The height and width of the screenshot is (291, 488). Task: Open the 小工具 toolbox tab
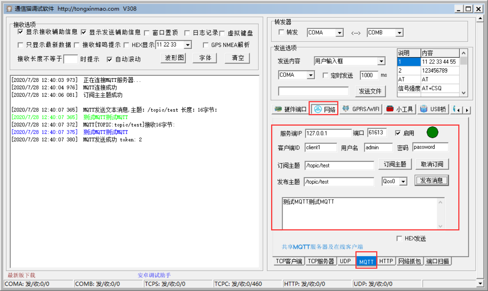[400, 109]
